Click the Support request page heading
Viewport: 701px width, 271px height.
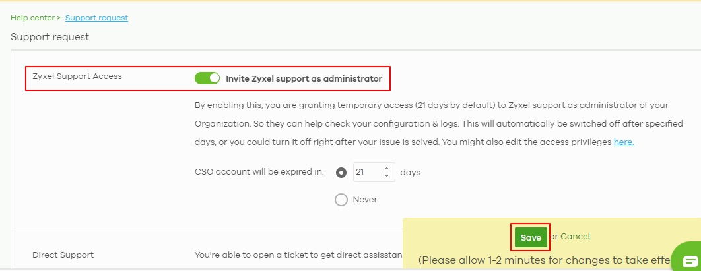[x=50, y=37]
